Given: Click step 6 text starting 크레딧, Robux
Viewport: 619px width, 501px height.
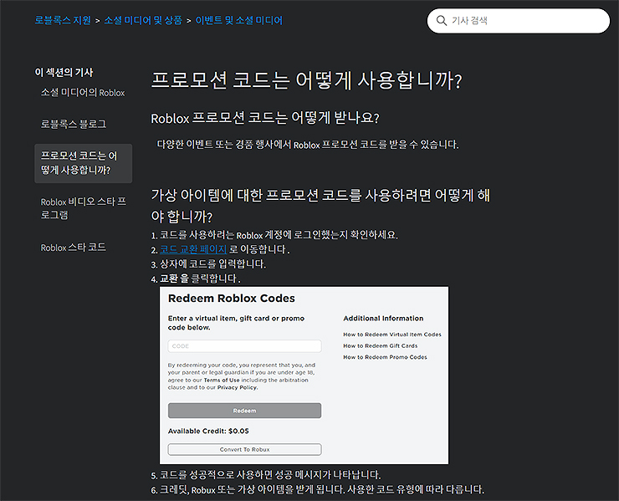Looking at the screenshot, I should pos(322,490).
